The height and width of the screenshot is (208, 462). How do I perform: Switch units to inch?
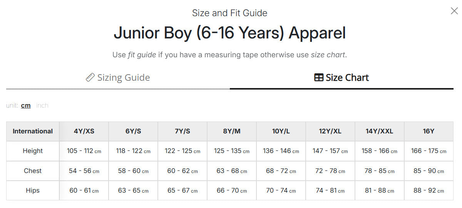42,105
